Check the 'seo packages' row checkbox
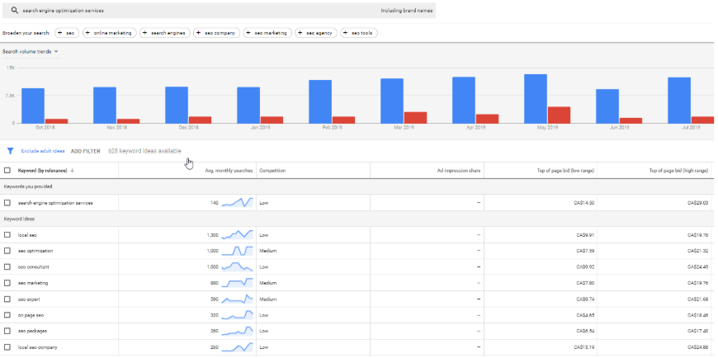718x358 pixels. click(7, 331)
